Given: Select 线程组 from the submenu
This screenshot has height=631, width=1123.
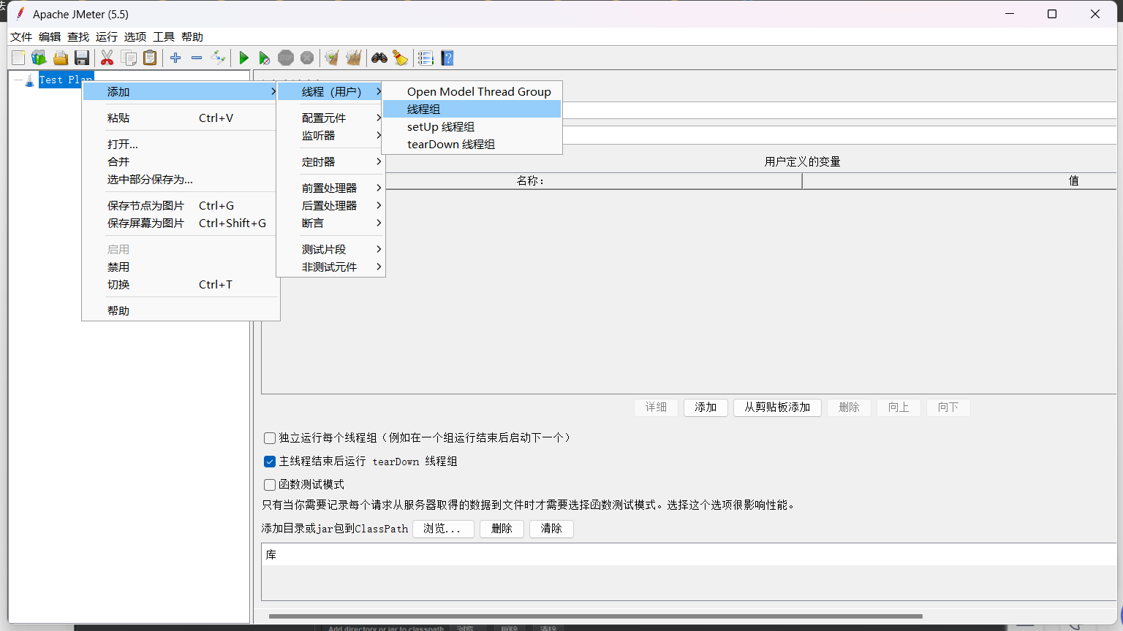Looking at the screenshot, I should (x=472, y=109).
